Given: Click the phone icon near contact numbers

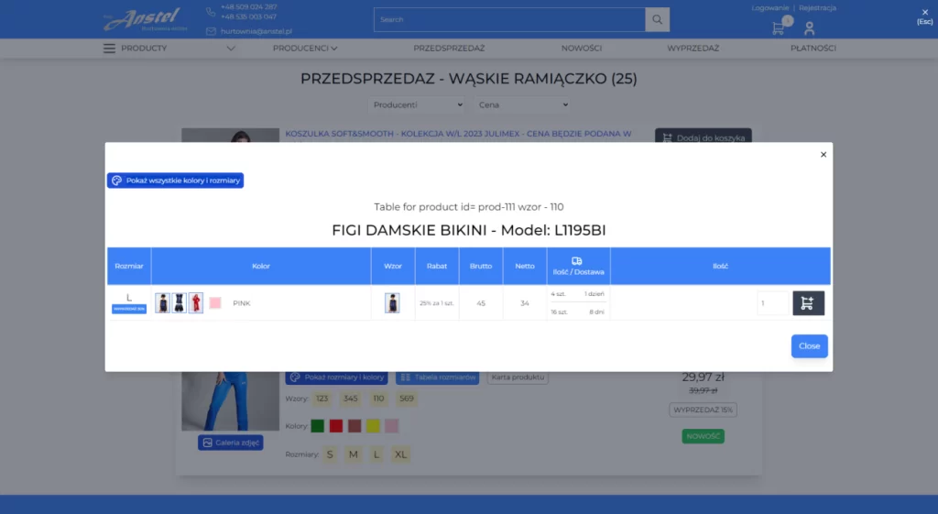Looking at the screenshot, I should coord(211,11).
